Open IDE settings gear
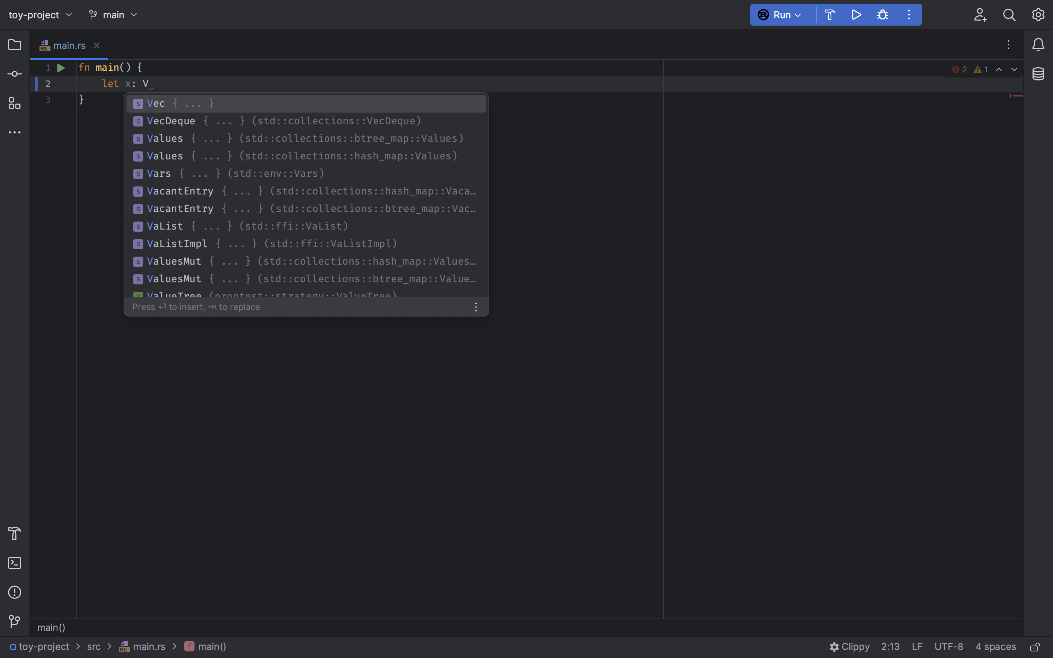The width and height of the screenshot is (1053, 658). [1038, 15]
